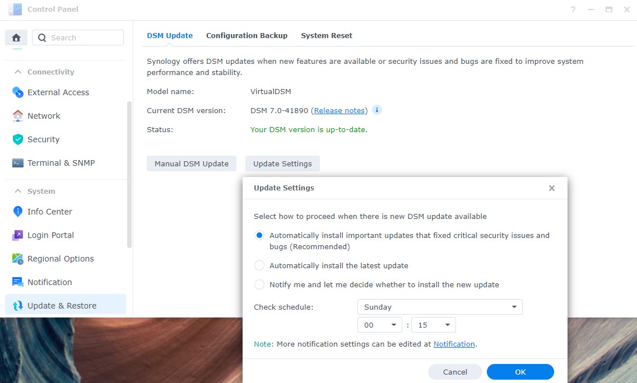The height and width of the screenshot is (383, 637).
Task: Switch to DSM Update tab
Action: (x=170, y=36)
